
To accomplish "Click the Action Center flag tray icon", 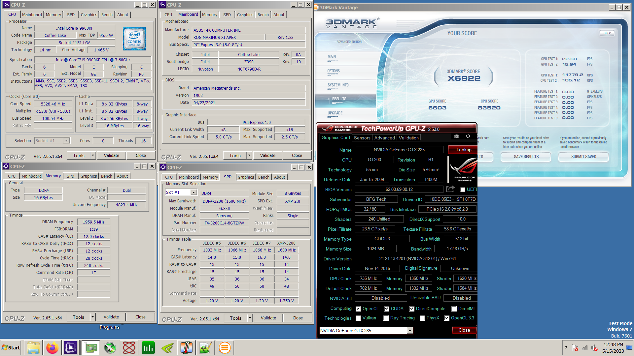I will pyautogui.click(x=575, y=348).
